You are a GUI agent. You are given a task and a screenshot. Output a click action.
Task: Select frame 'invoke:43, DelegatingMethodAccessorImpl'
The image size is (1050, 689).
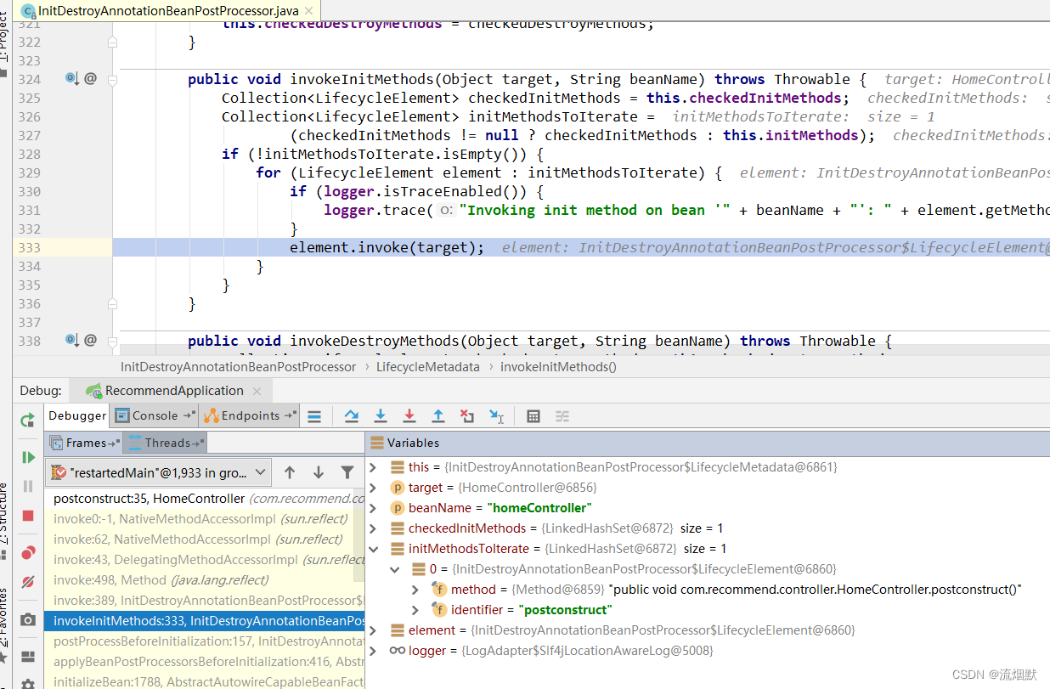click(x=205, y=560)
